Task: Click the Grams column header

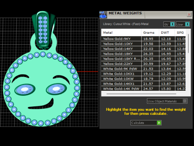Action: (x=150, y=32)
